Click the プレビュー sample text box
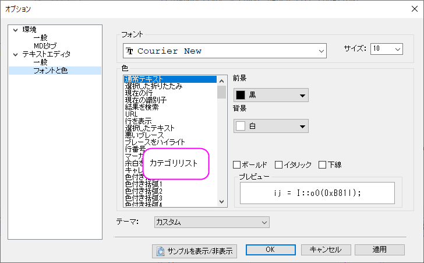 point(317,193)
